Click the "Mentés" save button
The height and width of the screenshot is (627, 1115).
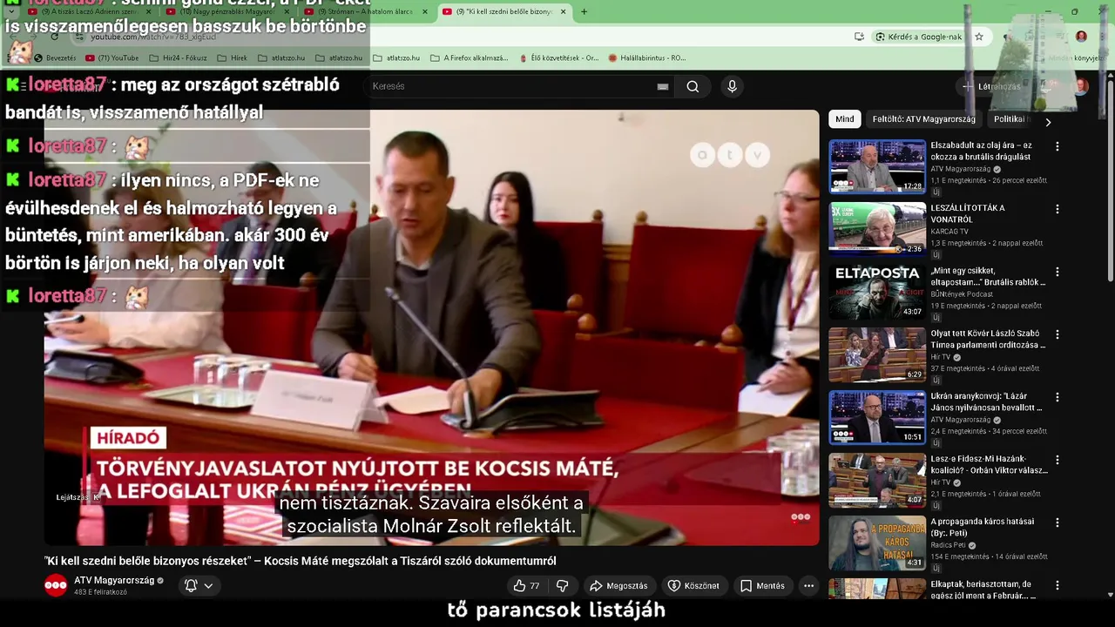[762, 586]
